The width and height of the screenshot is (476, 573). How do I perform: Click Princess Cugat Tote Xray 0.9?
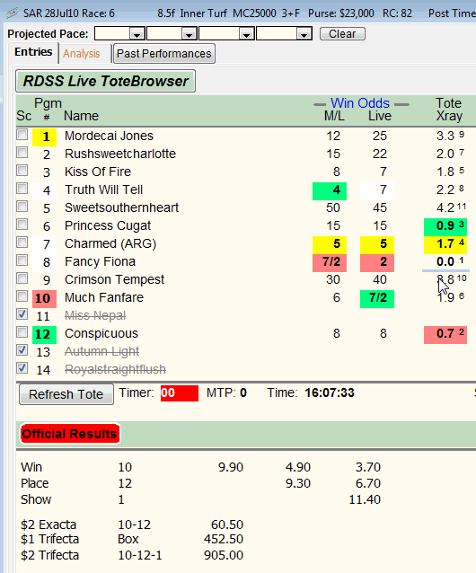click(445, 226)
